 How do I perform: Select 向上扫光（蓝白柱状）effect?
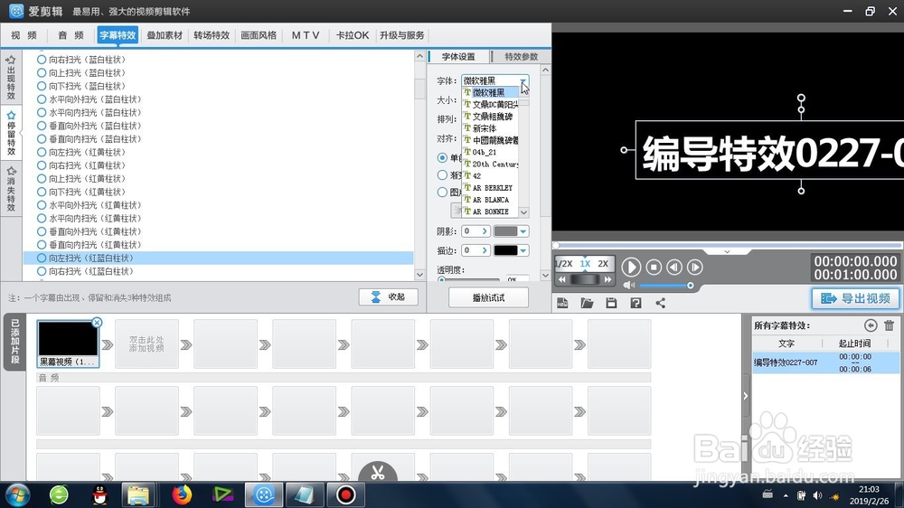click(81, 72)
